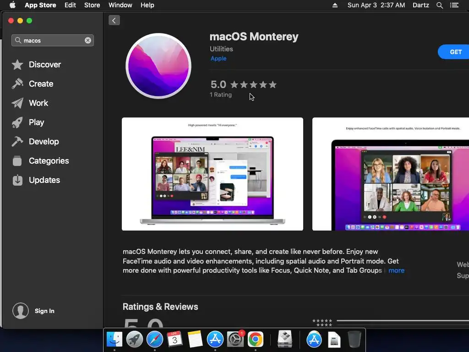Screen dimensions: 469x352
Task: Open Calendar from the Dock
Action: [175, 340]
